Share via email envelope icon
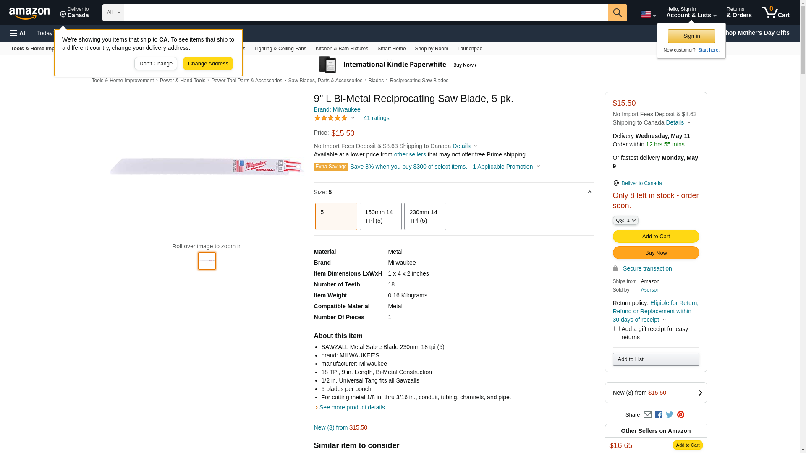The height and width of the screenshot is (453, 806). [647, 415]
